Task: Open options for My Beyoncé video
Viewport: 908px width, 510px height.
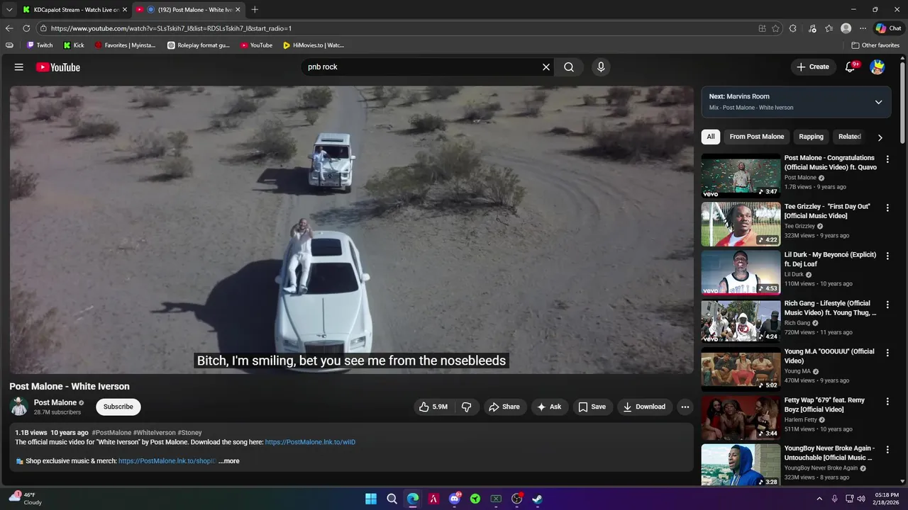Action: pos(887,256)
